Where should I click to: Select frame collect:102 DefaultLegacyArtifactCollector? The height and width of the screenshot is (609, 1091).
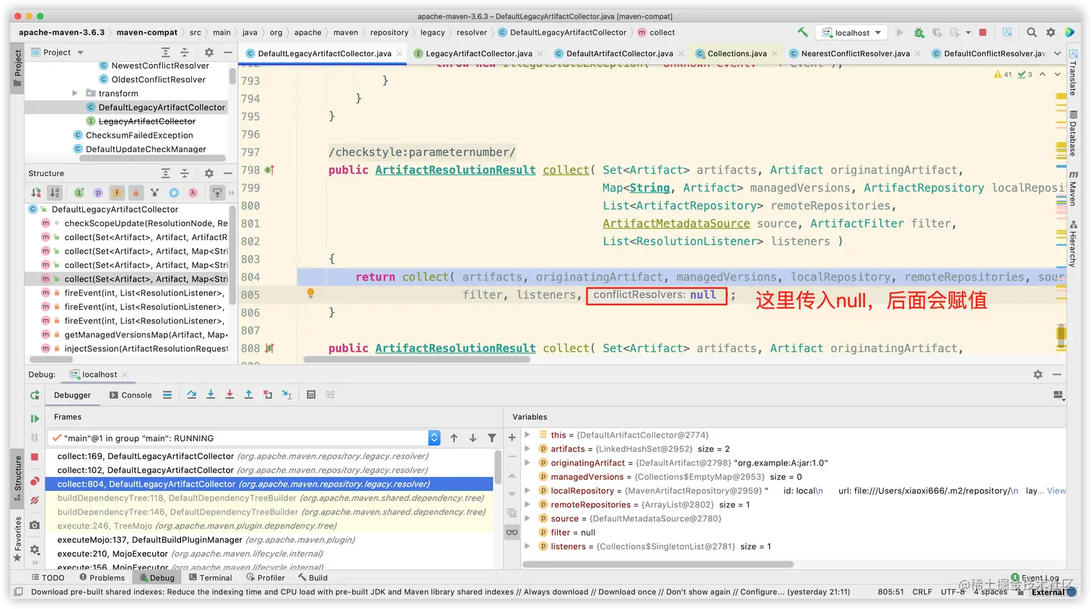[x=269, y=470]
